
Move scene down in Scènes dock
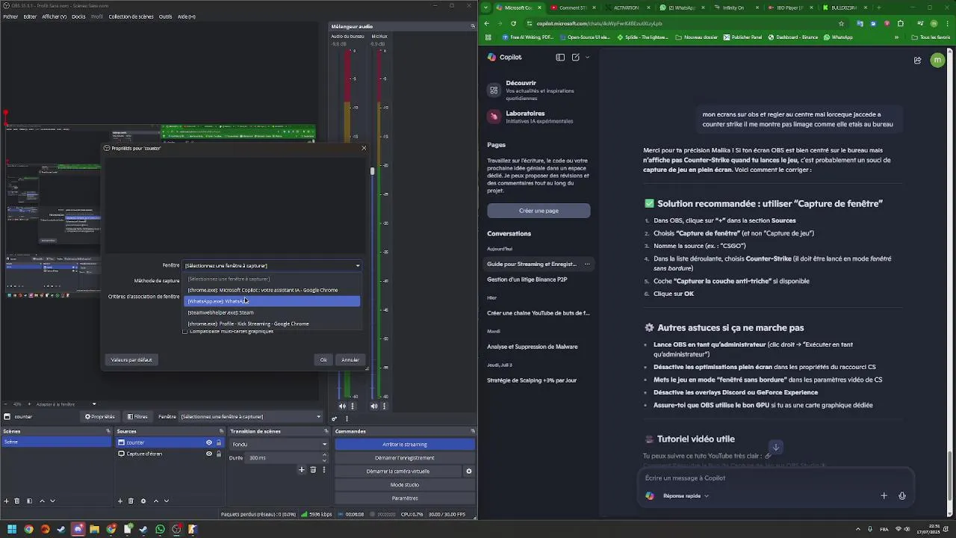pyautogui.click(x=52, y=501)
